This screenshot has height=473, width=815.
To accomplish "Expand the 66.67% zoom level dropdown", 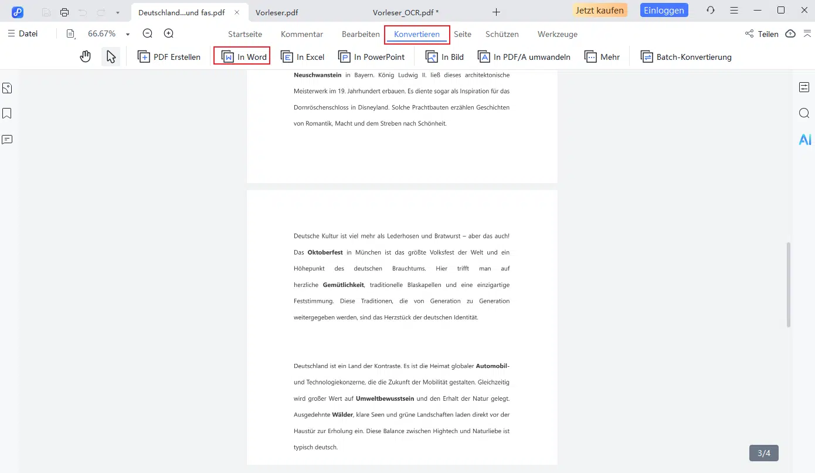I will [x=128, y=35].
